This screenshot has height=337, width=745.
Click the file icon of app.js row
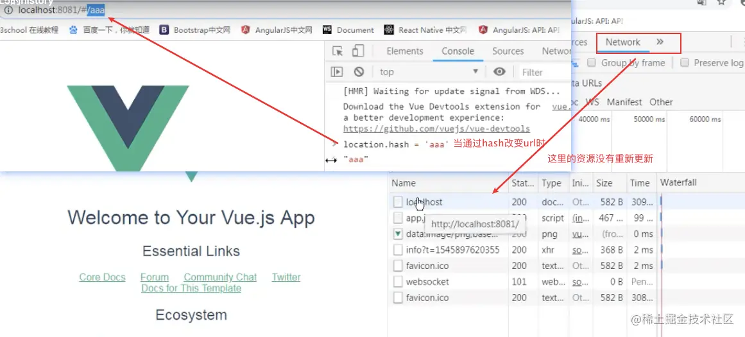point(398,218)
